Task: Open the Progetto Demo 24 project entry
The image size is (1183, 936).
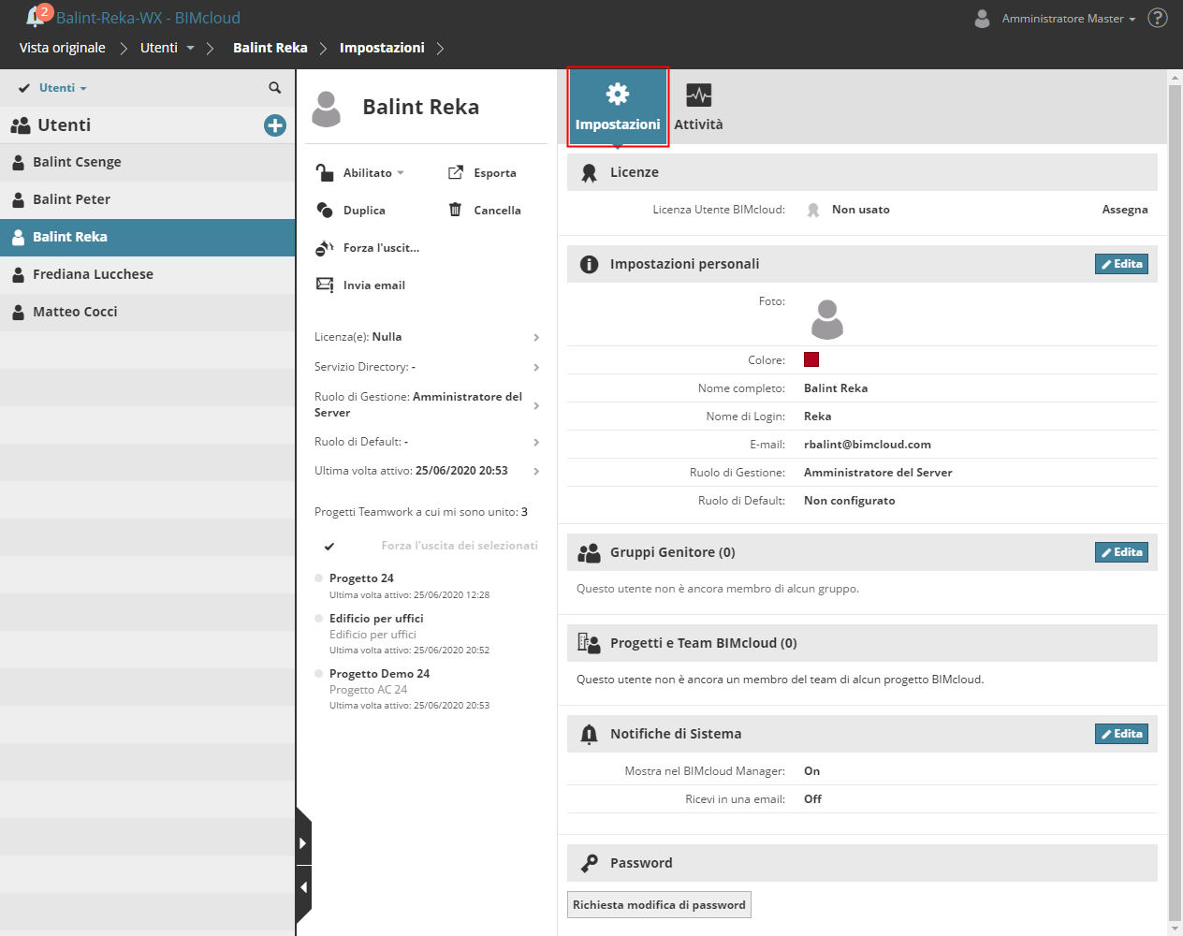Action: click(x=379, y=674)
